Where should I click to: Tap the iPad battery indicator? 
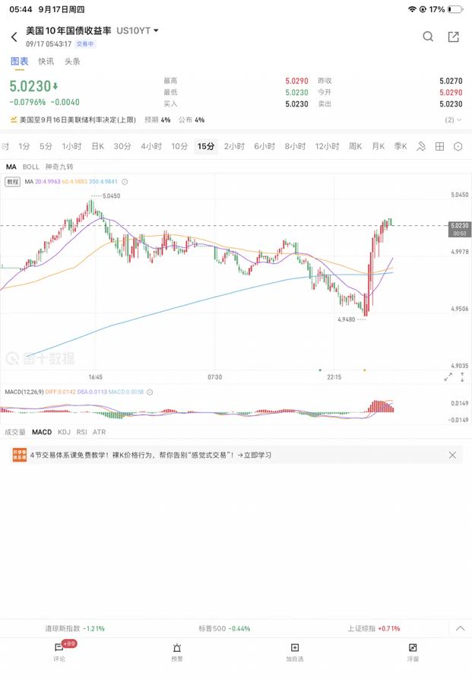pos(455,9)
